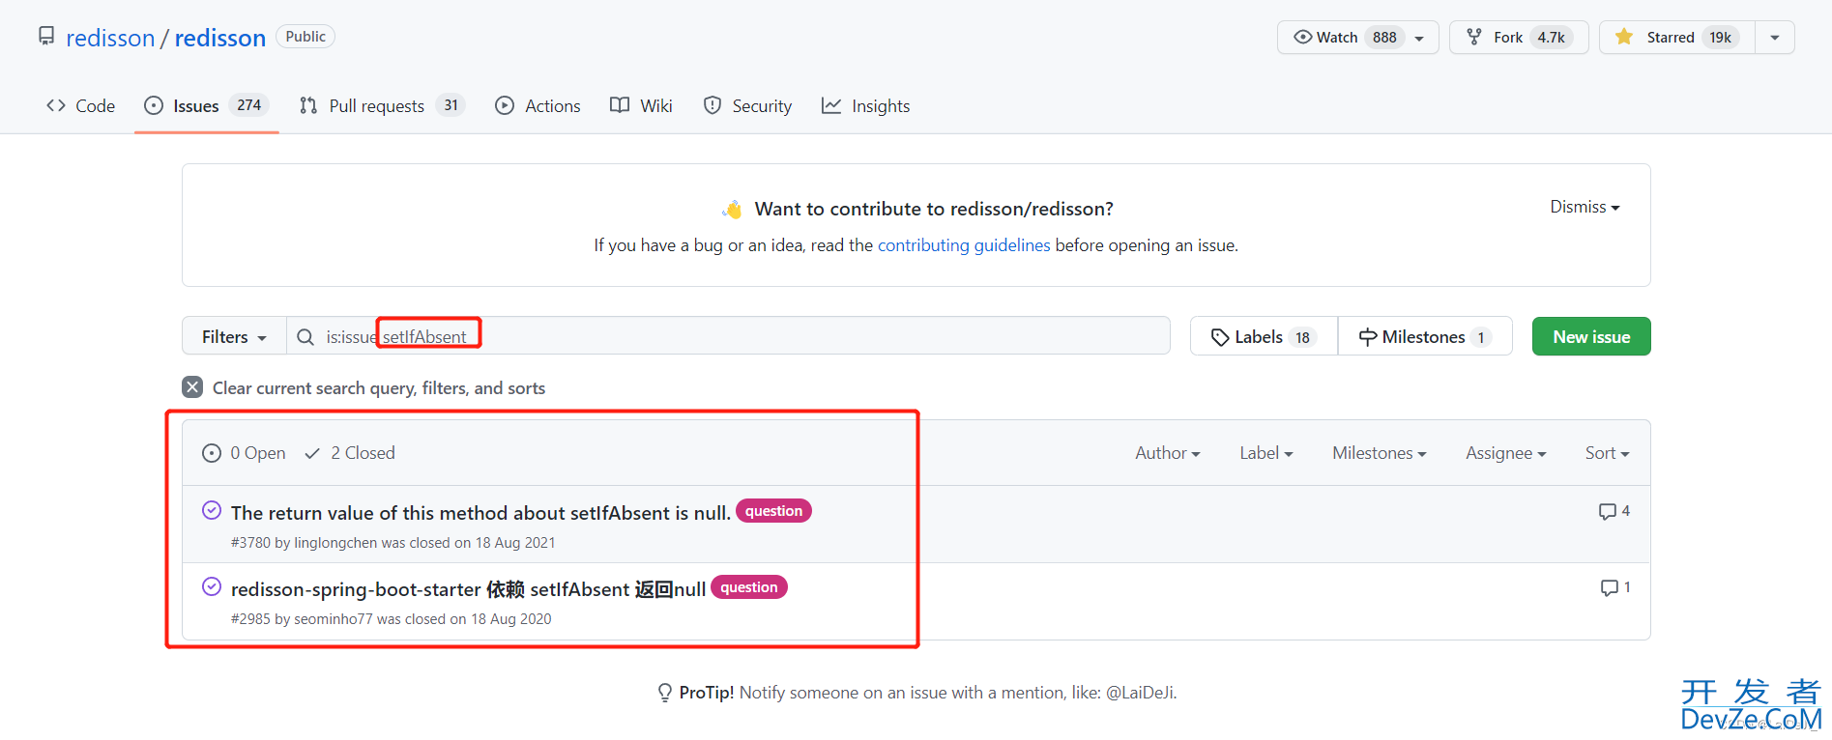Click the ProTip lightbulb icon
The image size is (1832, 740).
point(665,693)
